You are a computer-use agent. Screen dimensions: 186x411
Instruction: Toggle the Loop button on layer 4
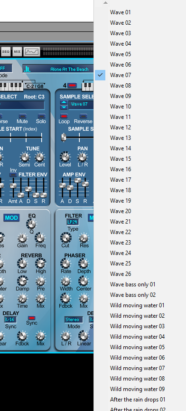pos(64,116)
